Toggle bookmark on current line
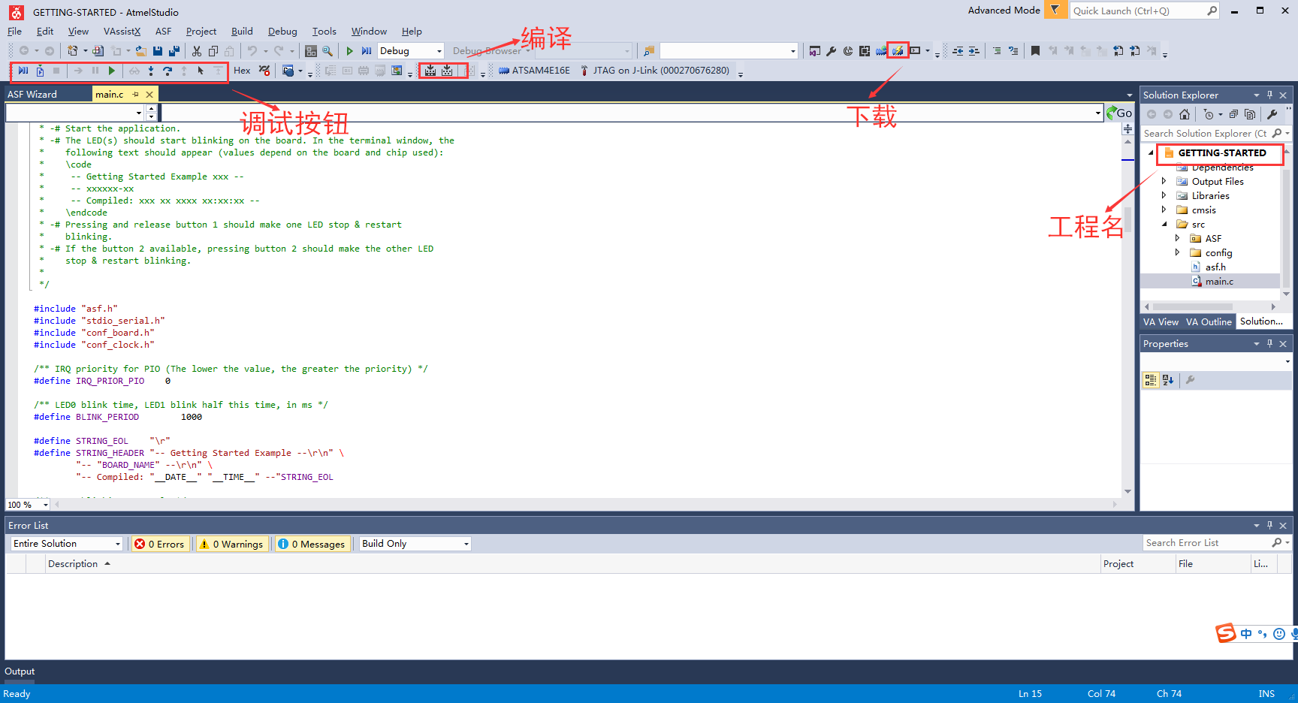Screen dimensions: 1298x703 (1036, 51)
